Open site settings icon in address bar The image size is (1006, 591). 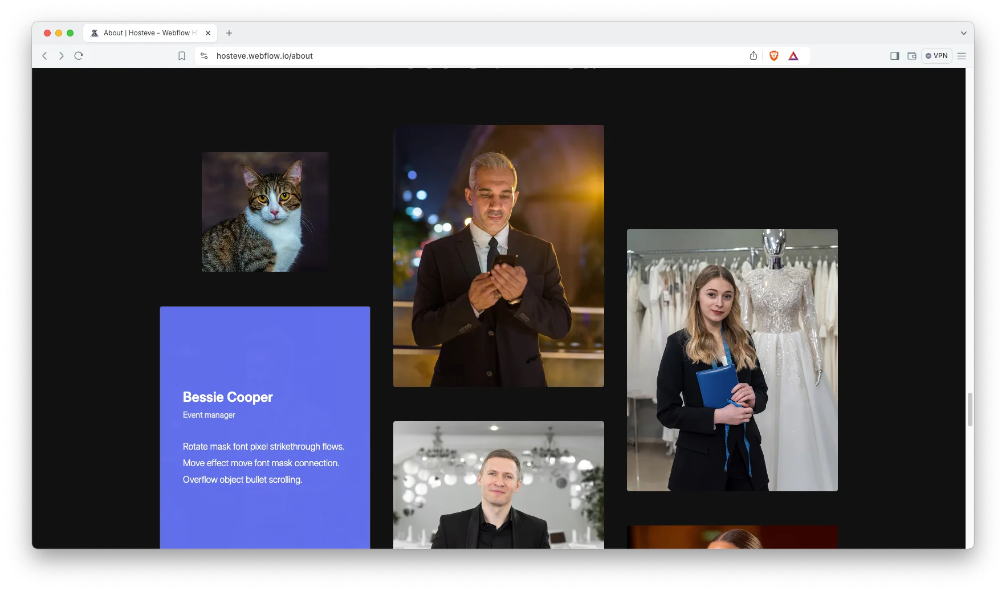204,56
